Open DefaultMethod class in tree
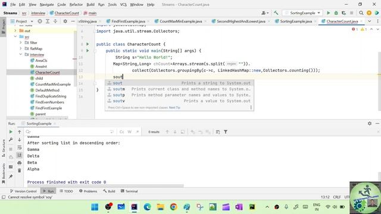The image size is (381, 214). point(47,90)
